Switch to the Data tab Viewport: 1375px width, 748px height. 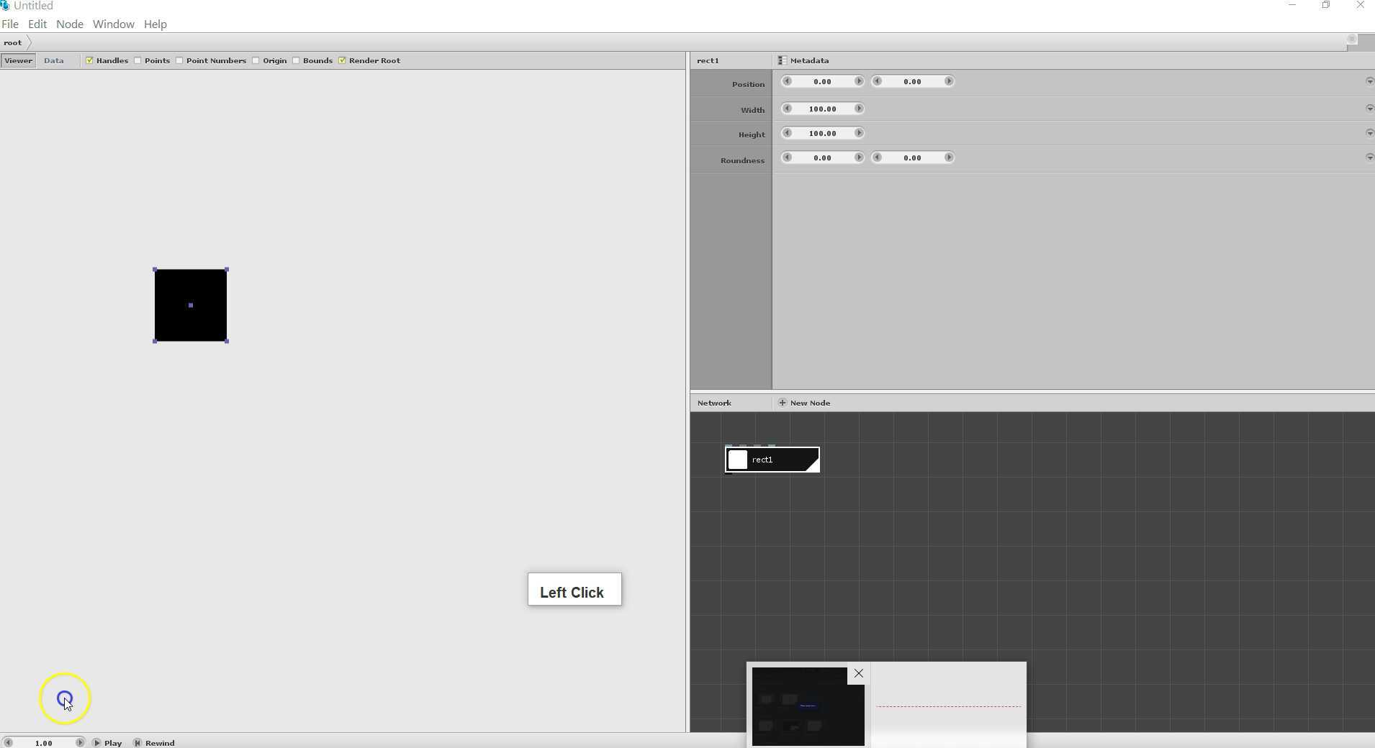point(53,60)
